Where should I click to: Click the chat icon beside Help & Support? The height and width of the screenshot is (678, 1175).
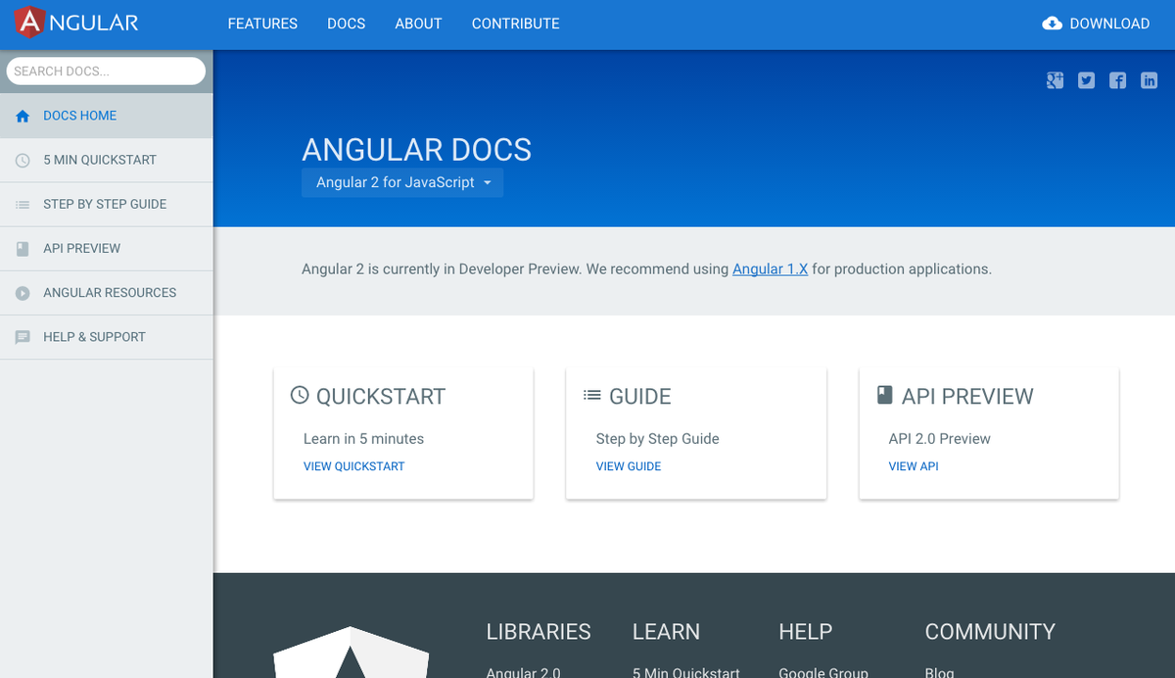pos(23,337)
